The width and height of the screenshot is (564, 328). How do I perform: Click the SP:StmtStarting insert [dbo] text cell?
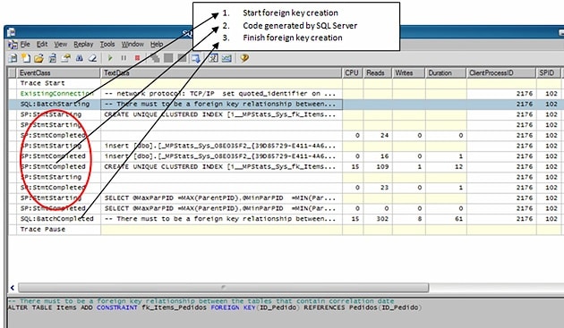[221, 146]
